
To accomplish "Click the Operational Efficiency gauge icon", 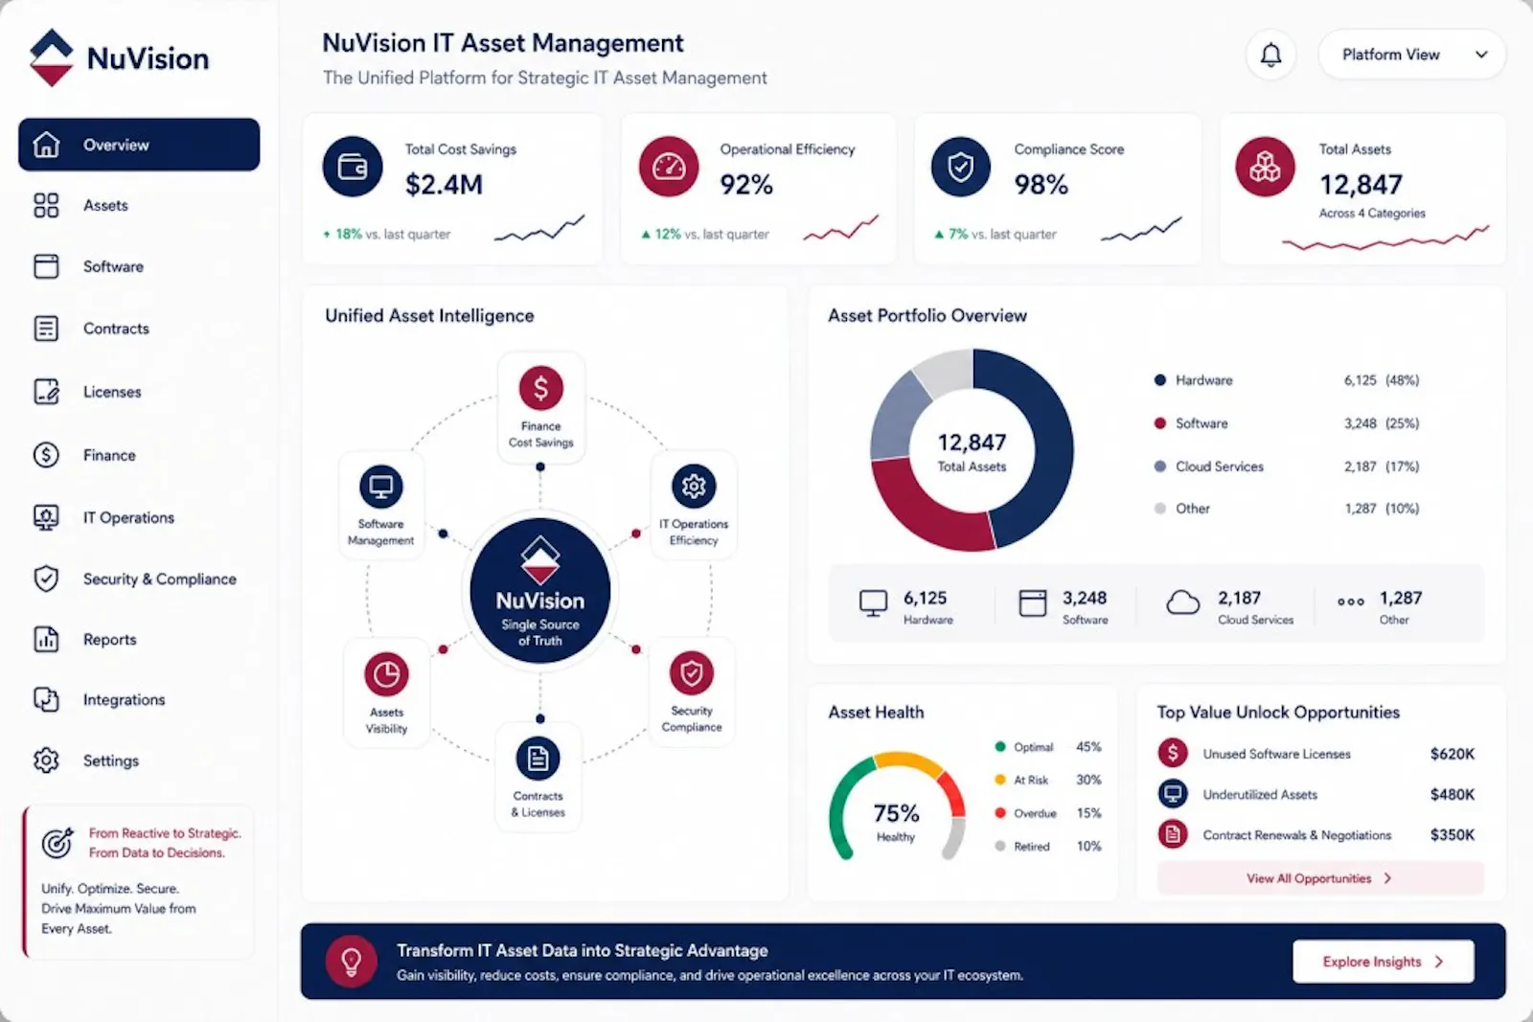I will pos(669,167).
